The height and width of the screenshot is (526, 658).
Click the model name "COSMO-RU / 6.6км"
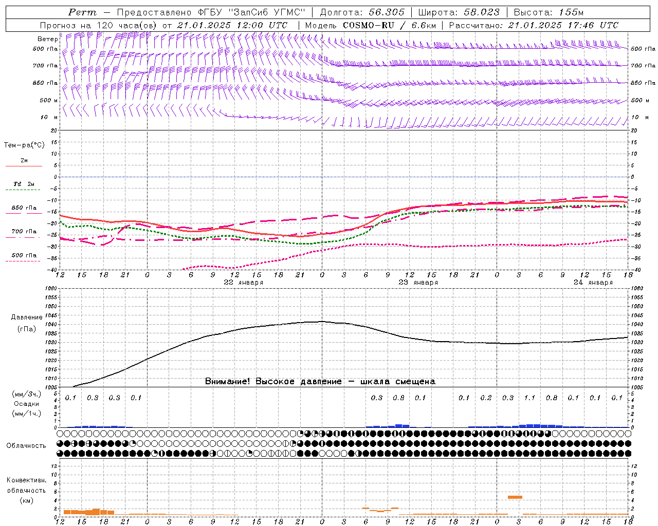pyautogui.click(x=389, y=25)
